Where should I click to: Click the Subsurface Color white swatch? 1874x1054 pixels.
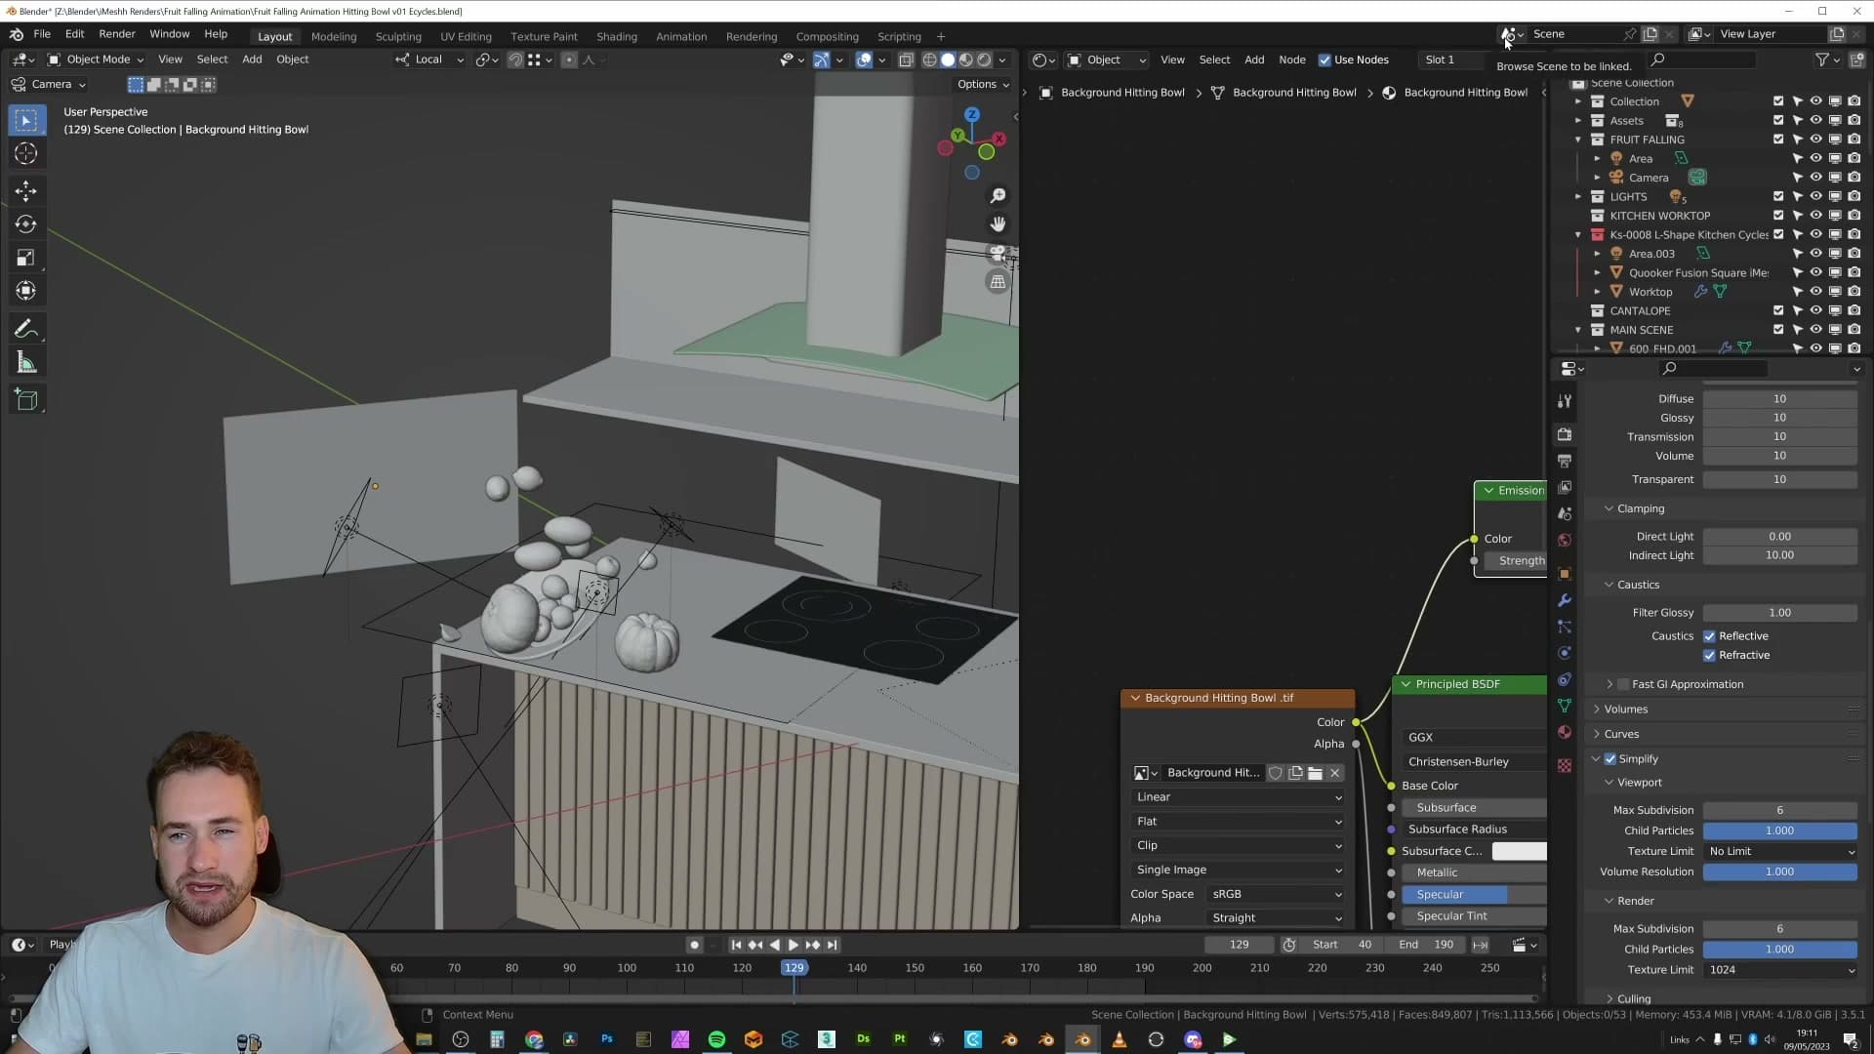pyautogui.click(x=1519, y=851)
